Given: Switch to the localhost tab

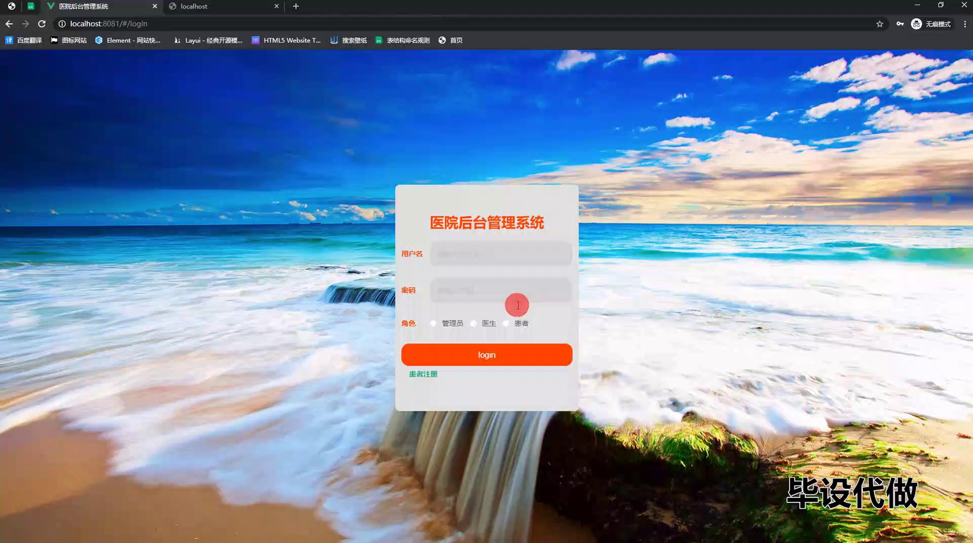Looking at the screenshot, I should coord(223,6).
